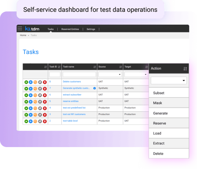
Task: Select Mask from Action list
Action: tap(169, 103)
